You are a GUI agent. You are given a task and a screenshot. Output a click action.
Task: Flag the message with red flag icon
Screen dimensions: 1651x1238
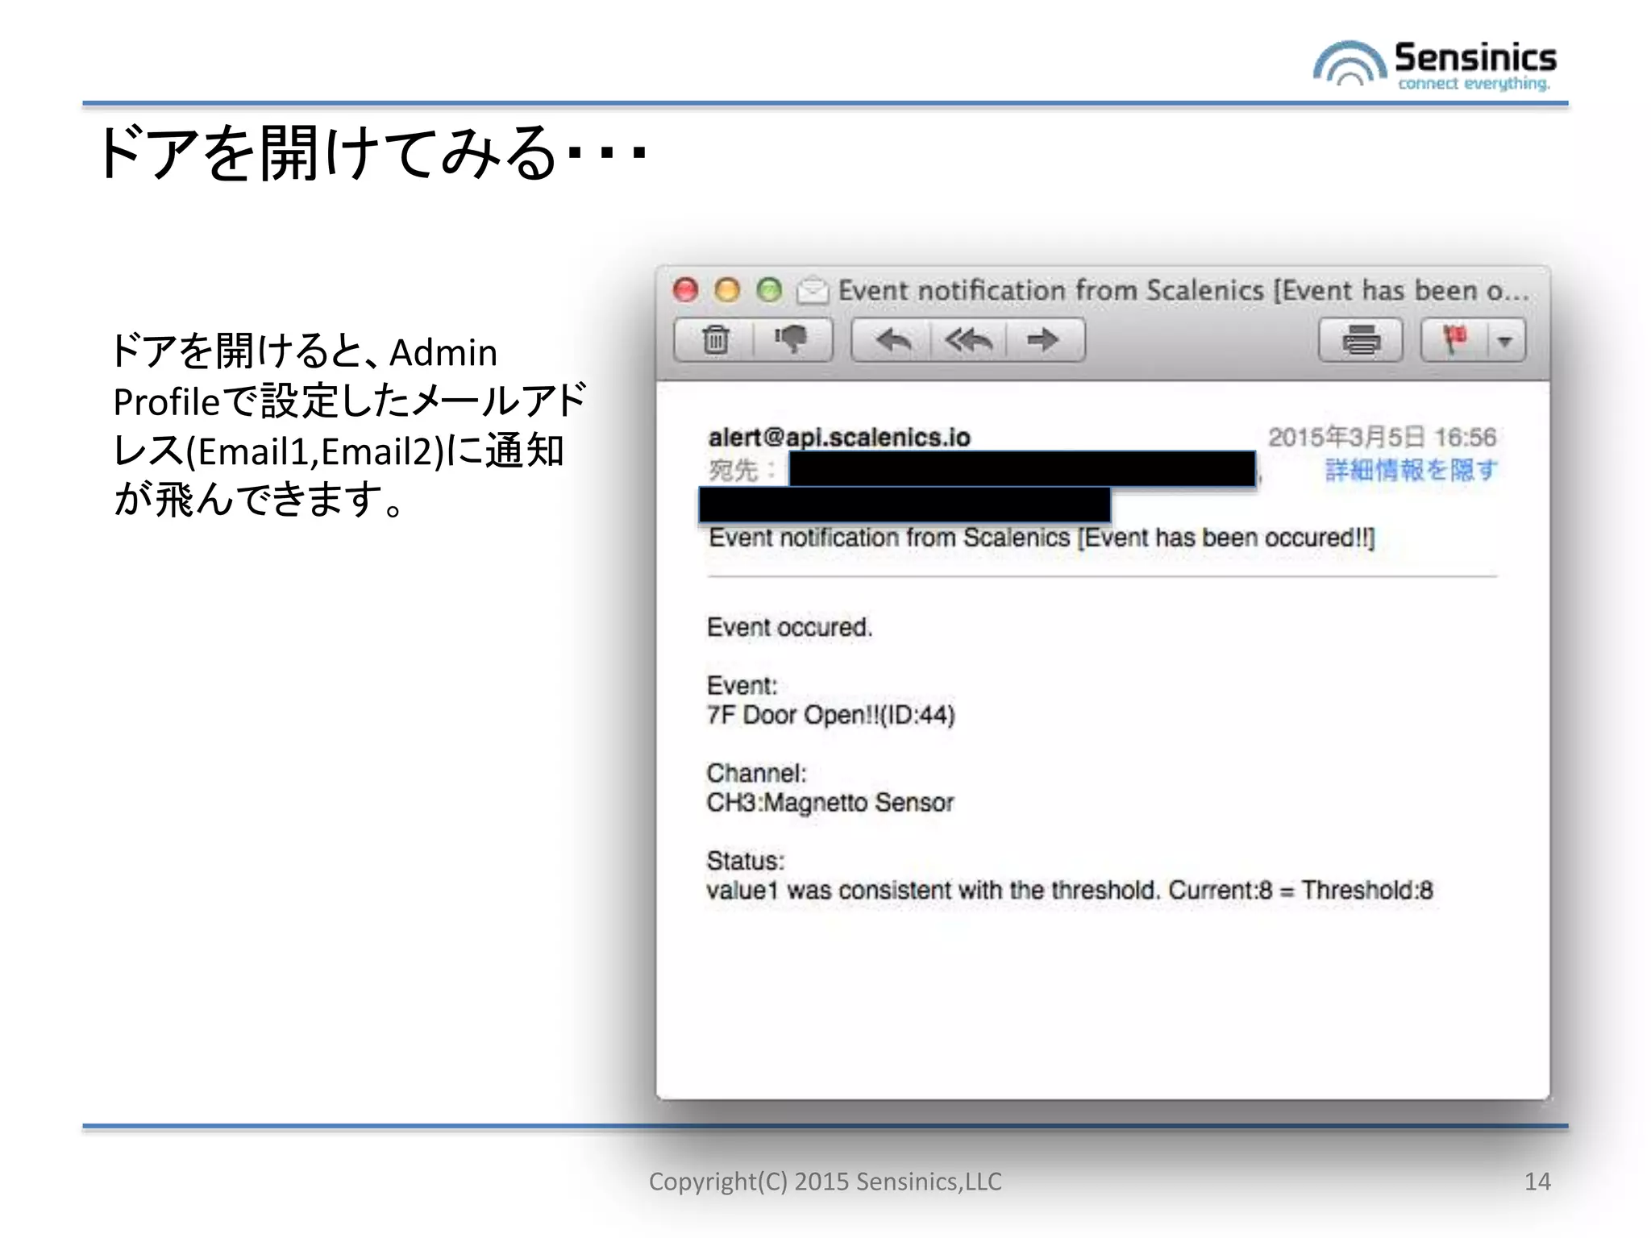pyautogui.click(x=1455, y=340)
